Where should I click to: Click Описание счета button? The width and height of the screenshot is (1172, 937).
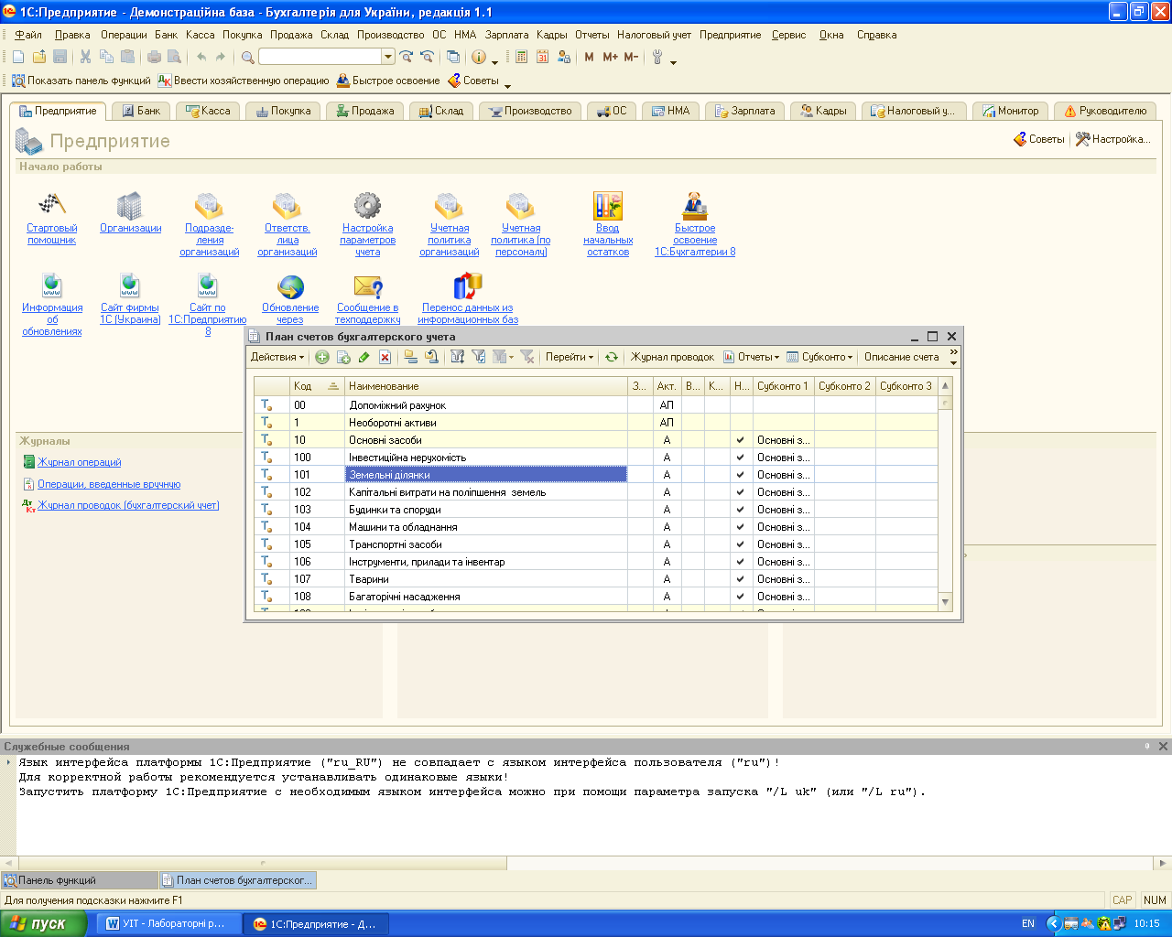point(902,357)
